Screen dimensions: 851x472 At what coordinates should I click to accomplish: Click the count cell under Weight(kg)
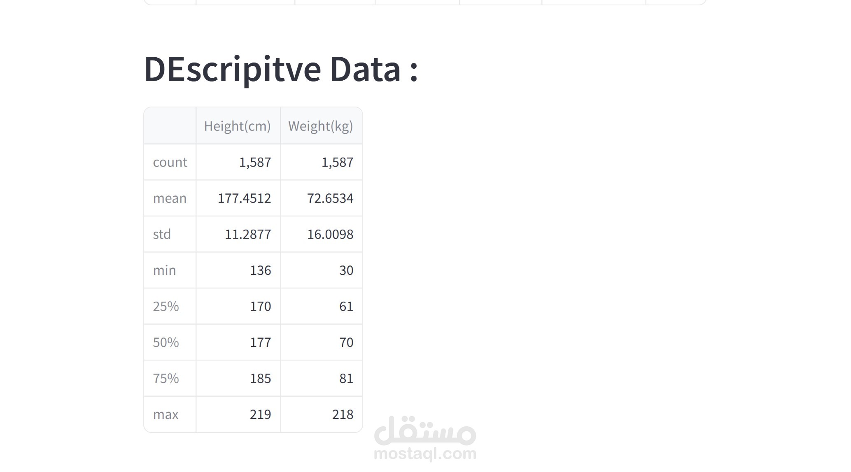coord(337,162)
